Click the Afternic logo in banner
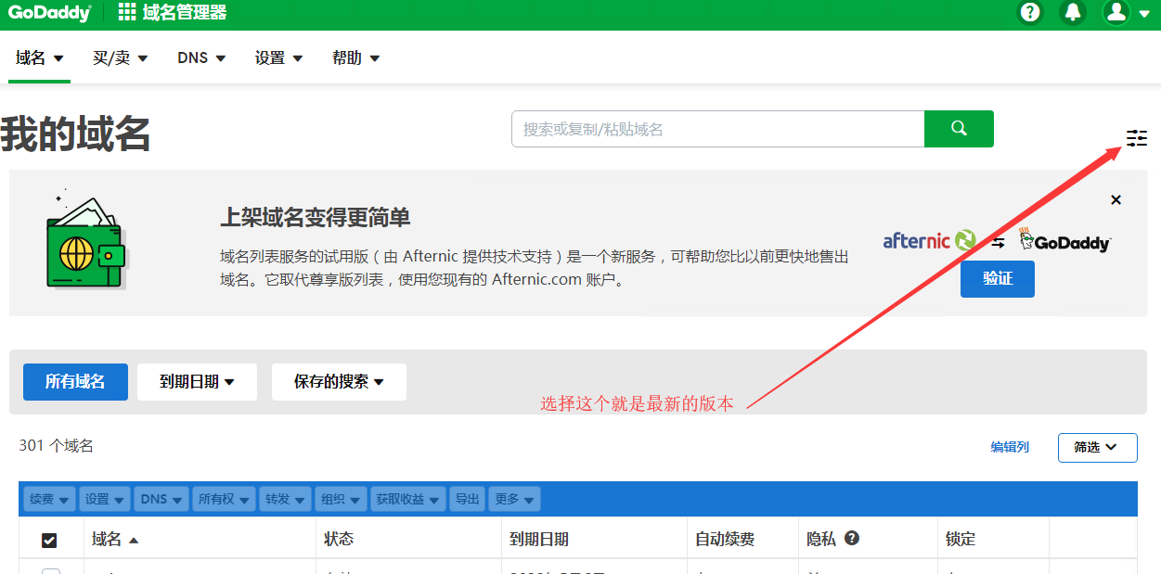 coord(929,241)
